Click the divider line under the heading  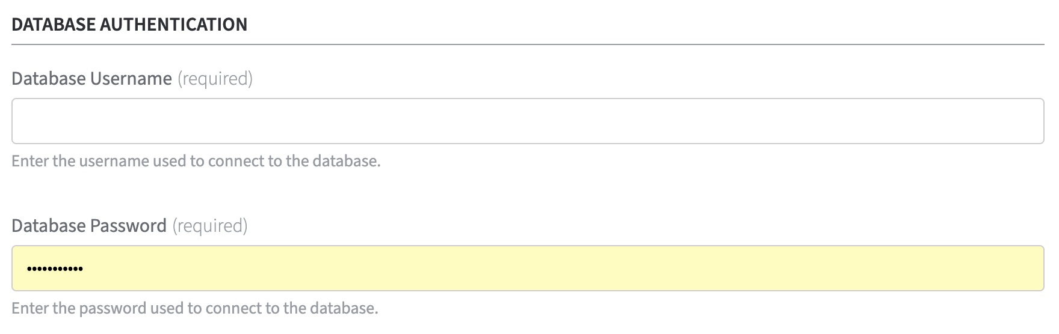pyautogui.click(x=527, y=44)
